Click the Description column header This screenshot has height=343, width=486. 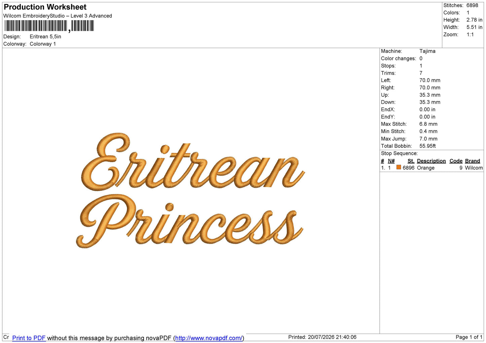pos(431,161)
